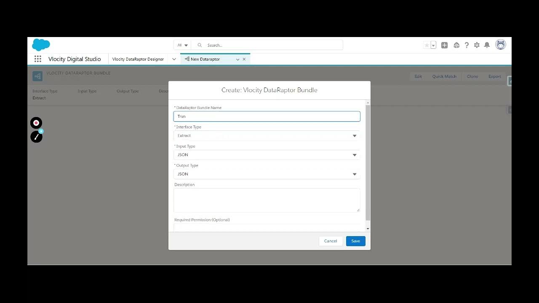
Task: Click the search magnifier icon
Action: coord(200,45)
